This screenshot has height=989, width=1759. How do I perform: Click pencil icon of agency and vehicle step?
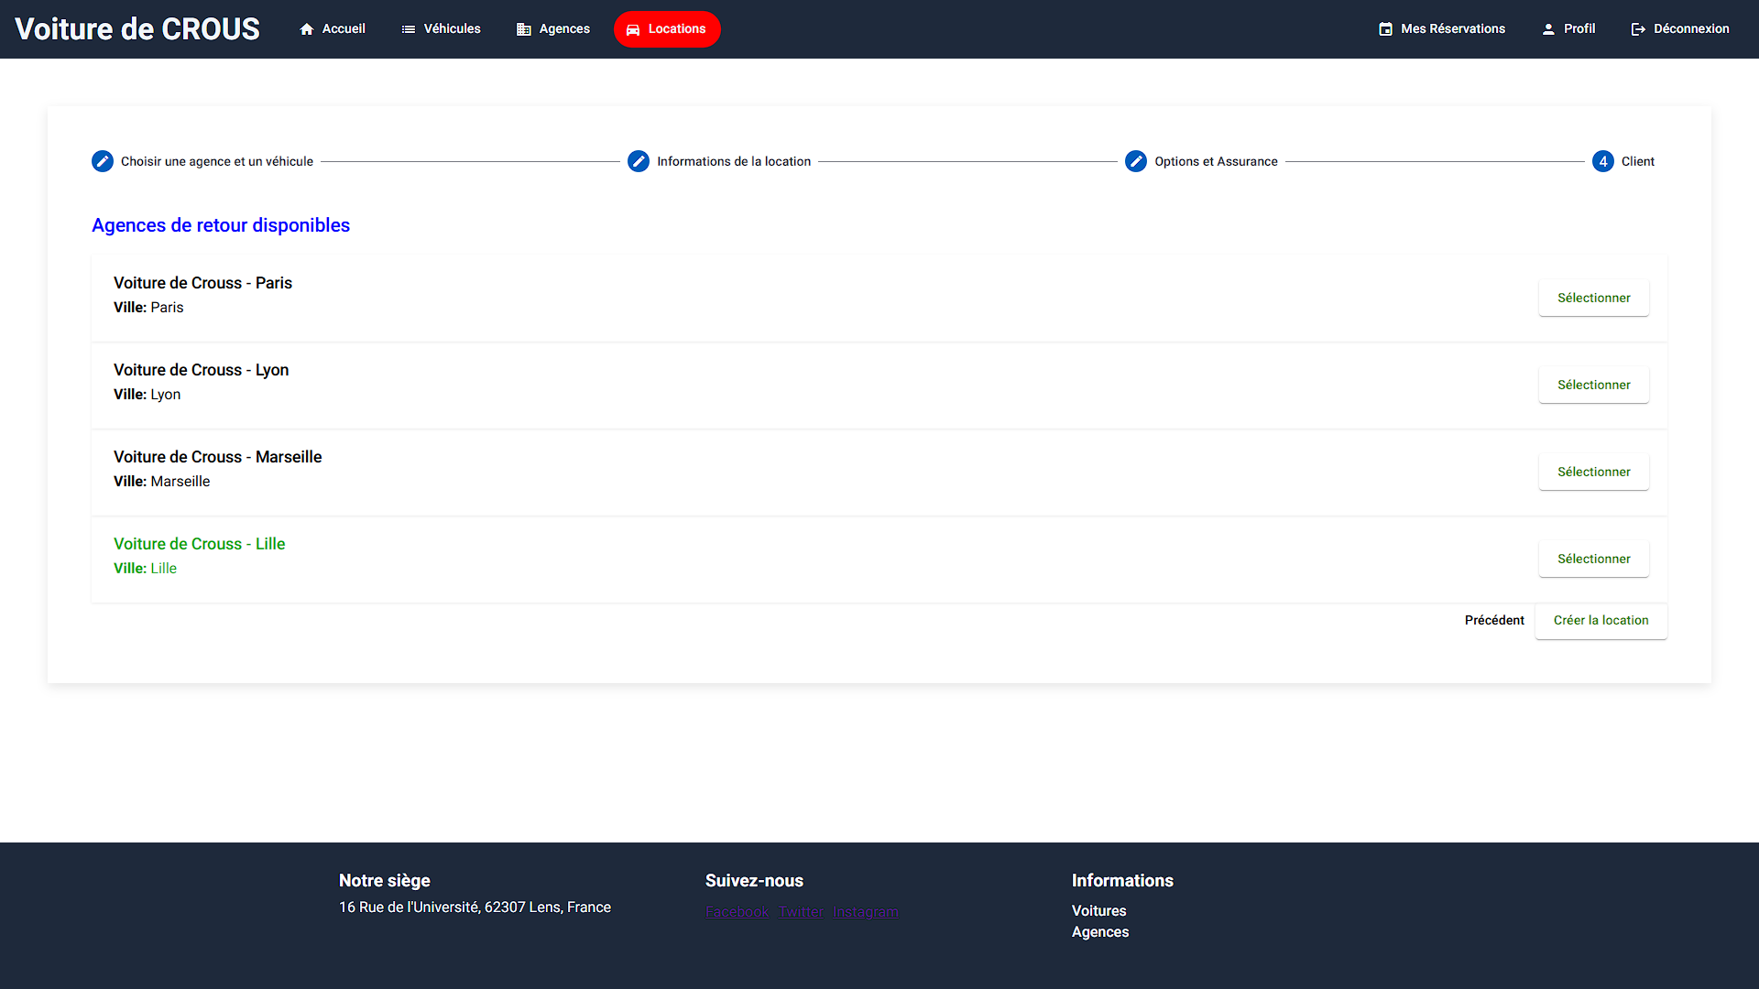[x=103, y=161]
